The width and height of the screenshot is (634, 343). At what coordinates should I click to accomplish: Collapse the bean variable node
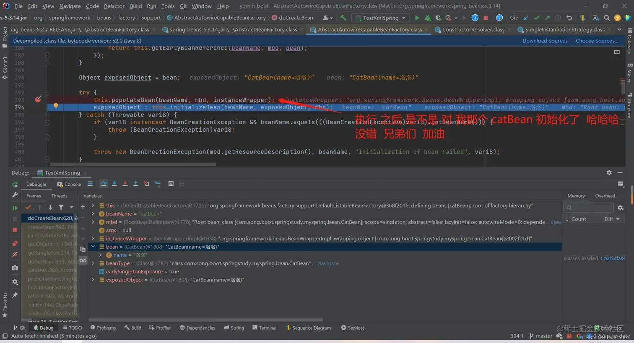tap(93, 247)
